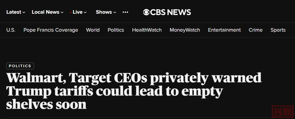Open the Walmart, Target CEOs headline
The width and height of the screenshot is (295, 119).
click(134, 91)
